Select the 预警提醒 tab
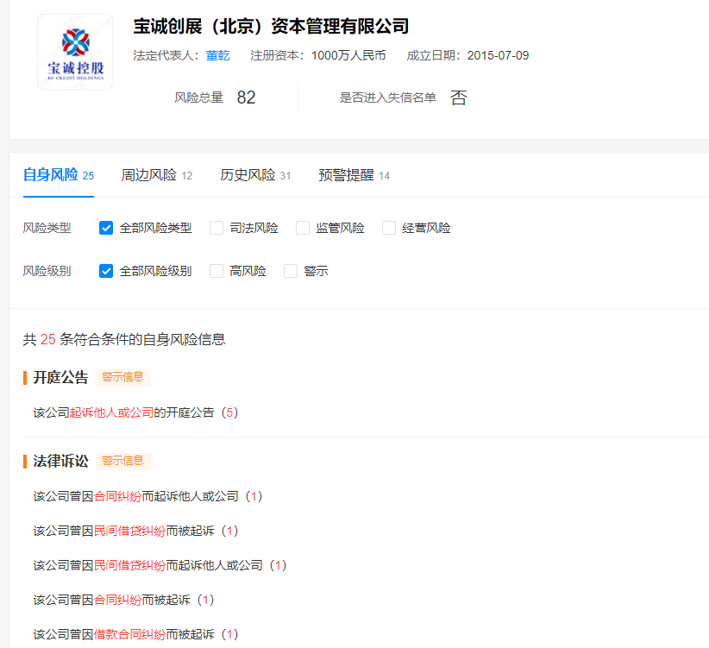 click(346, 175)
